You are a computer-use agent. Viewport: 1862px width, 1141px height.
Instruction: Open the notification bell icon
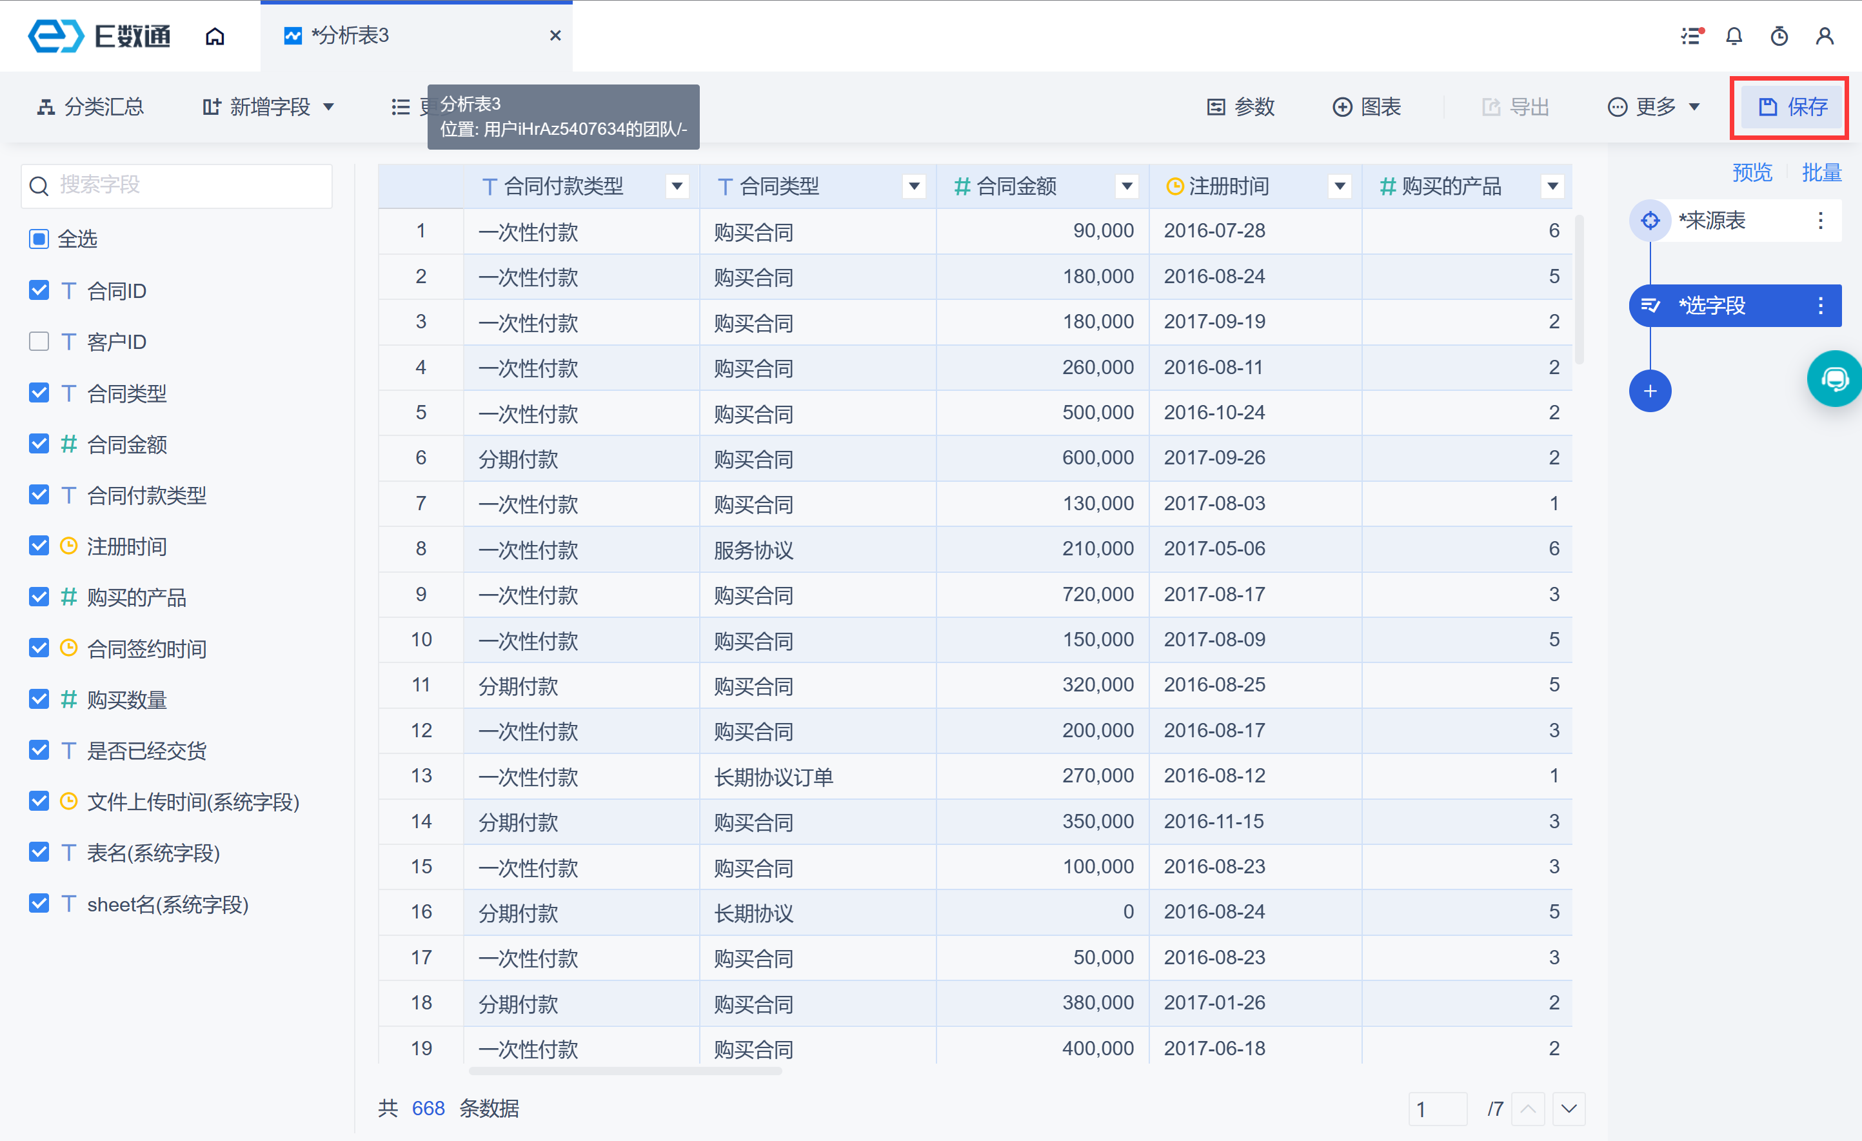[x=1734, y=35]
